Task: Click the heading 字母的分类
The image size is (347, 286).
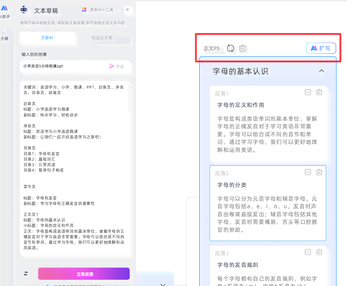Action: (x=232, y=185)
